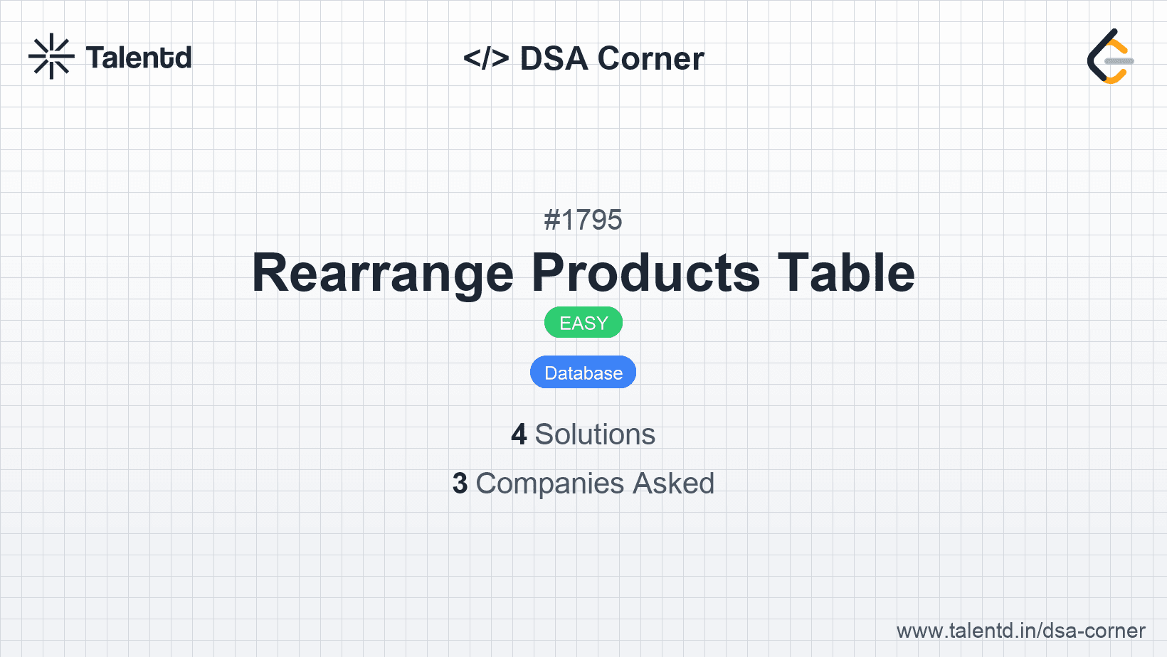Click the LeetCode logo icon
Viewport: 1167px width, 657px height.
1108,57
